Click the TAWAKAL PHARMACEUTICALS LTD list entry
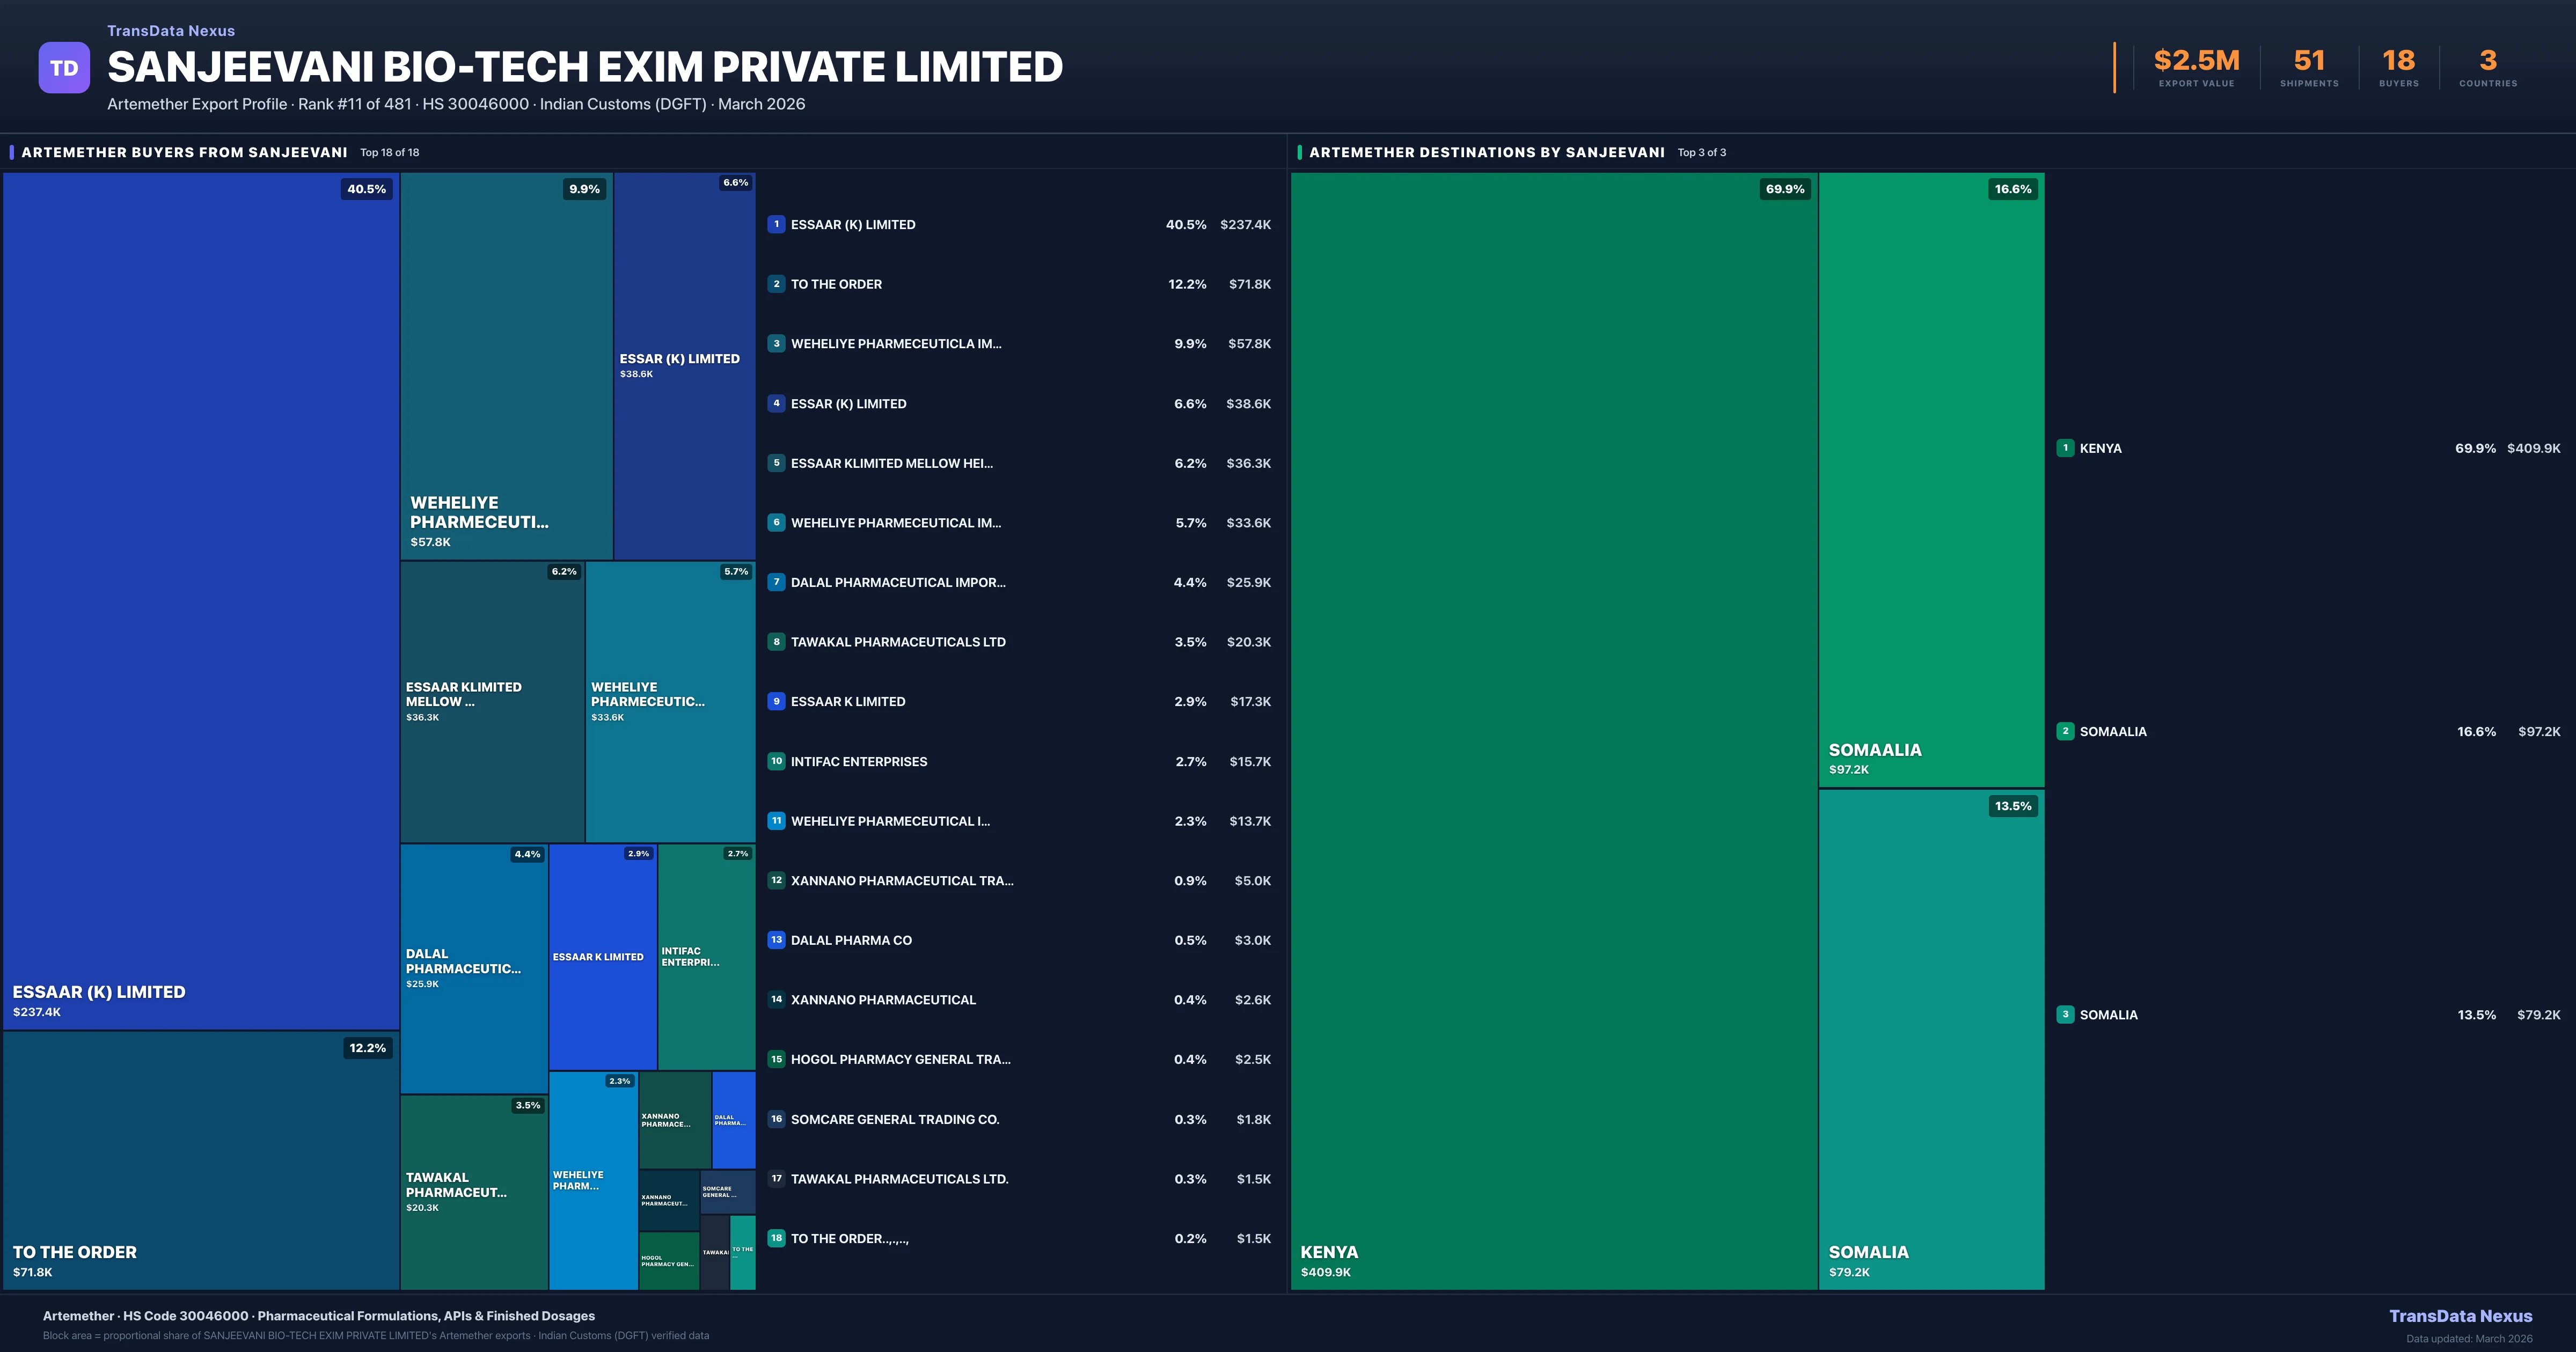 (x=898, y=642)
